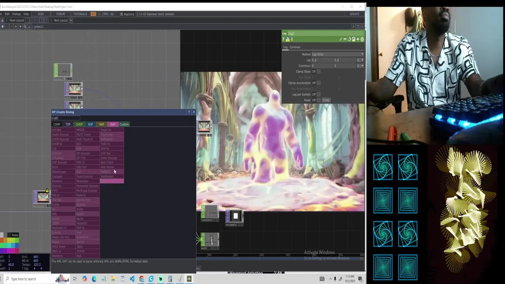Open VS Code from Windows taskbar
Screen dimensions: 505x284
(132, 279)
